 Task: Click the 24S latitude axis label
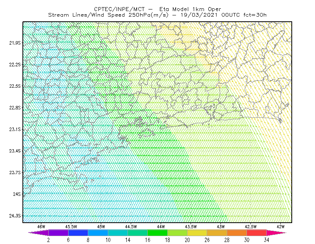point(17,194)
